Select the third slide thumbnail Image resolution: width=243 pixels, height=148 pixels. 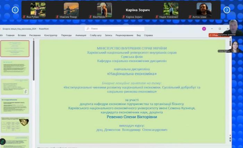pos(15,87)
